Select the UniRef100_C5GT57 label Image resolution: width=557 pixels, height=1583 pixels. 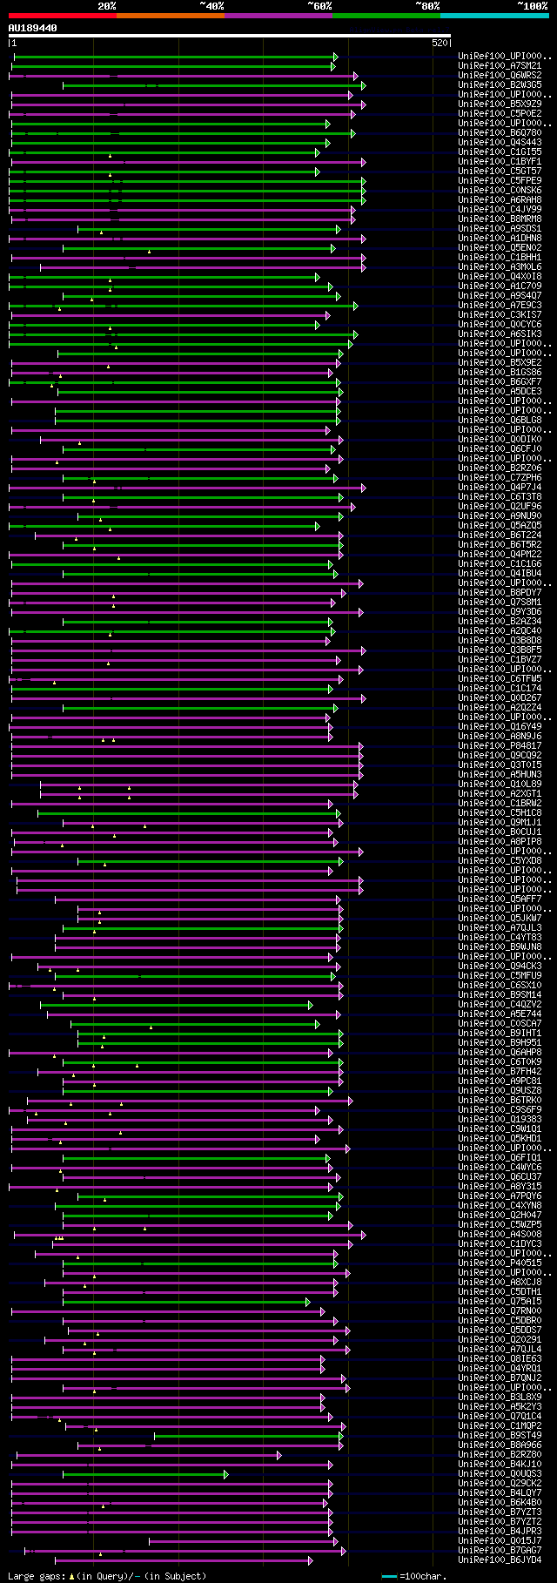[x=500, y=172]
